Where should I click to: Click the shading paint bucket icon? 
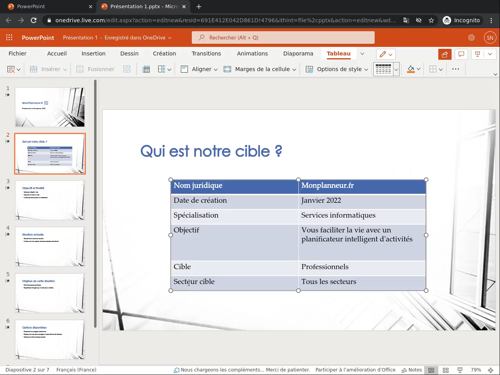point(411,69)
